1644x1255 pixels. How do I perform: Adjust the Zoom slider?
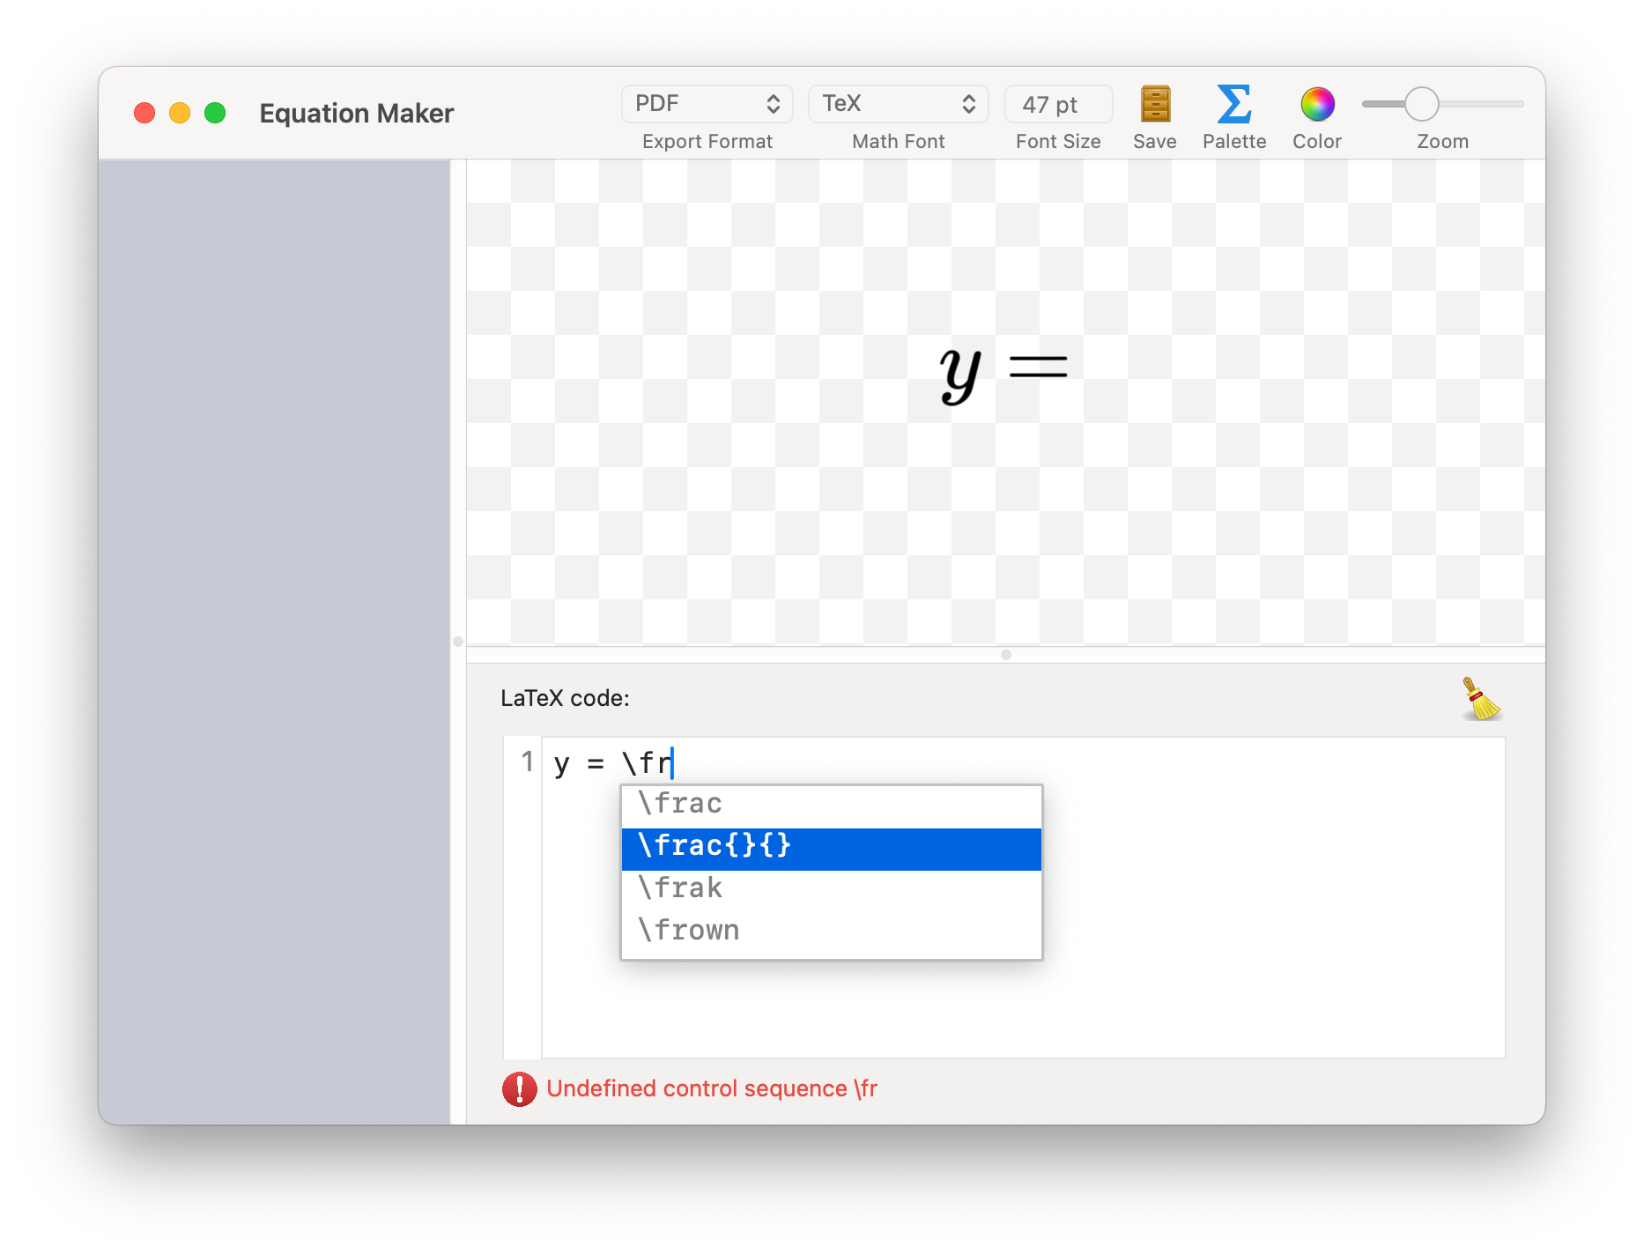click(x=1421, y=103)
